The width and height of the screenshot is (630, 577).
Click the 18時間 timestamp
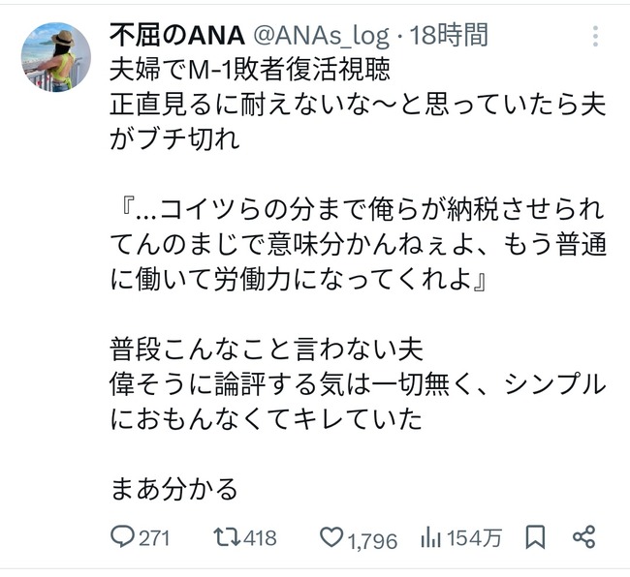[448, 36]
